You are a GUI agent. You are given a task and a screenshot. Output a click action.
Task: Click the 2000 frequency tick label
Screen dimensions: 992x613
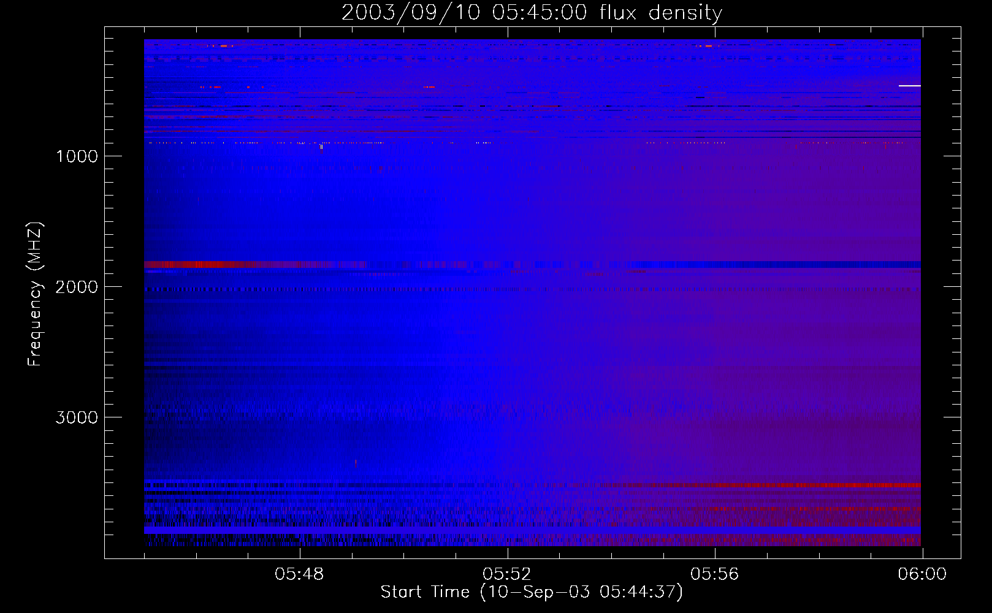[77, 287]
